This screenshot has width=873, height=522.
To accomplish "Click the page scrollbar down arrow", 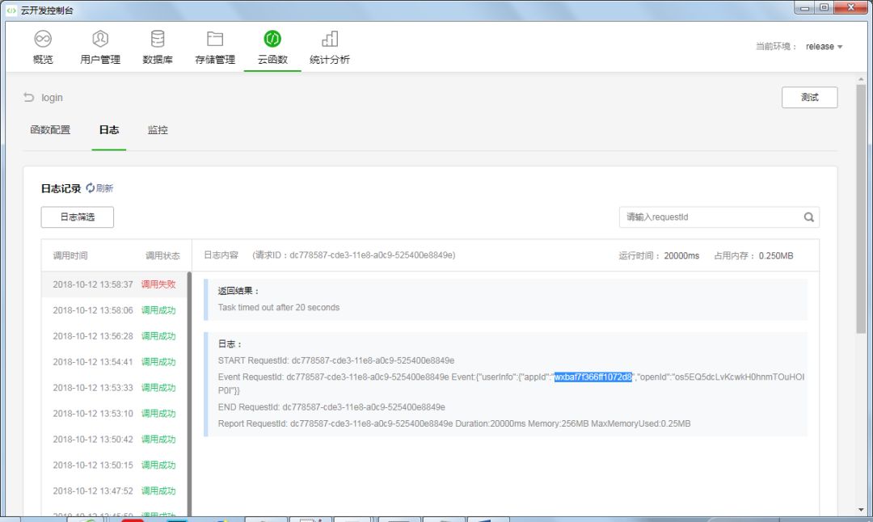I will click(862, 510).
